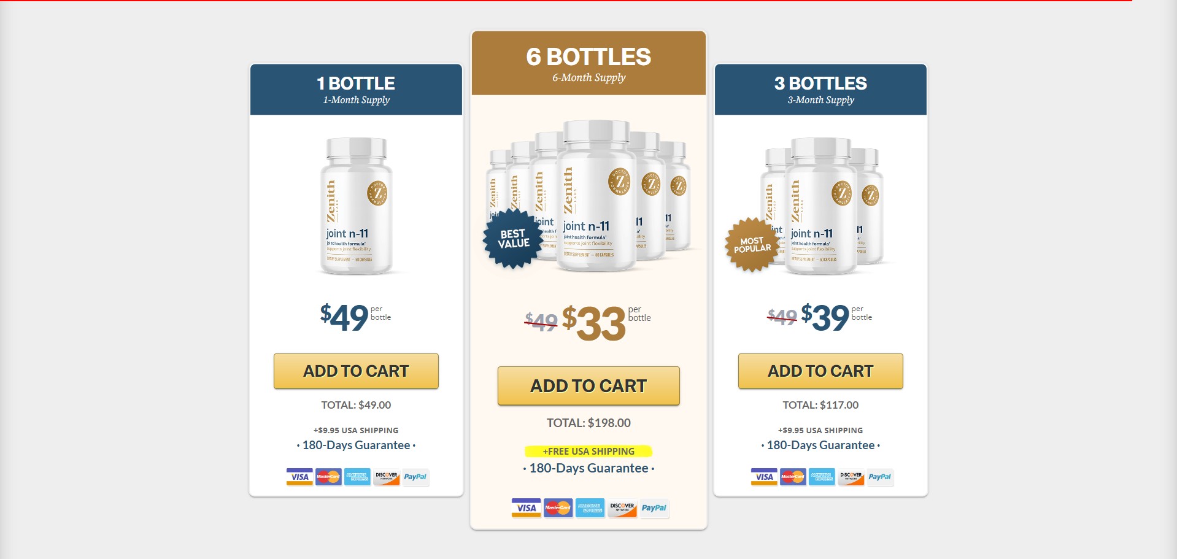The width and height of the screenshot is (1177, 559).
Task: Click the PayPal icon under 3 Bottles
Action: coord(879,477)
